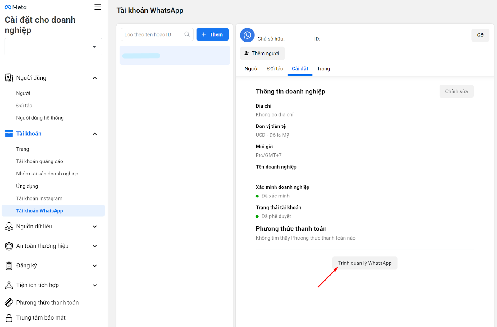The image size is (497, 327).
Task: Open the hamburger menu icon
Action: tap(98, 7)
